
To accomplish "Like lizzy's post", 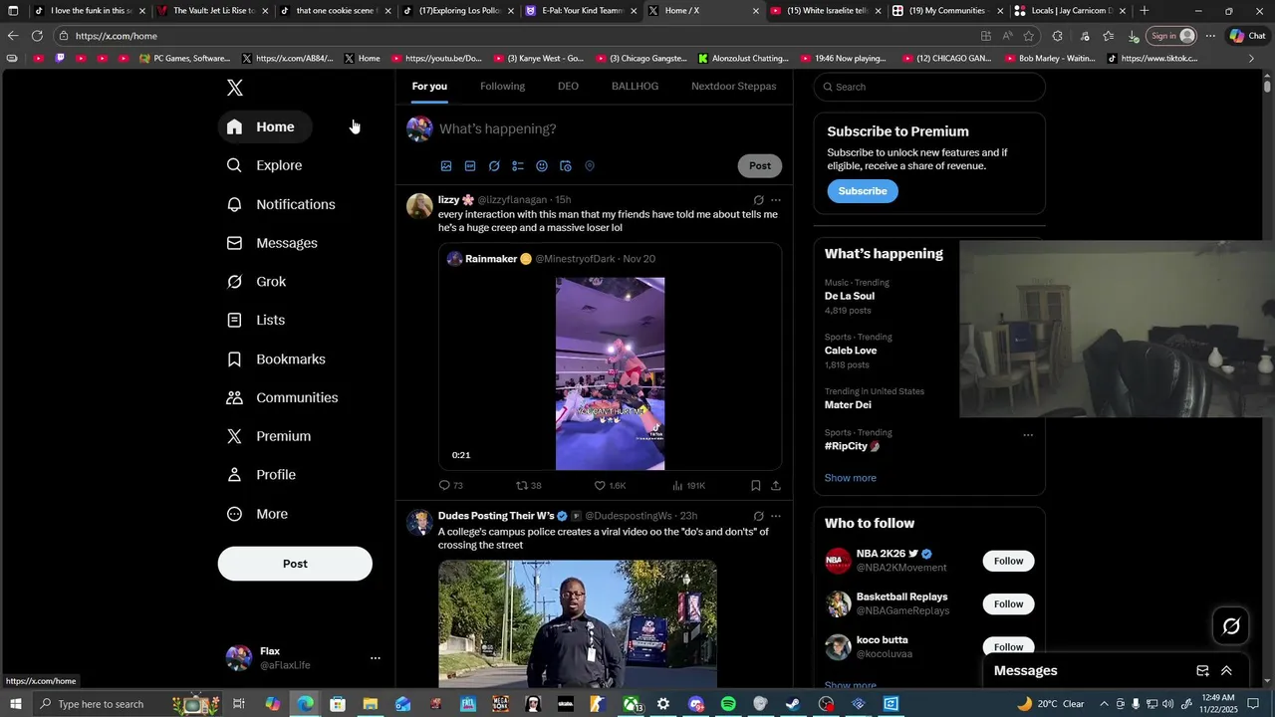I will coord(610,486).
